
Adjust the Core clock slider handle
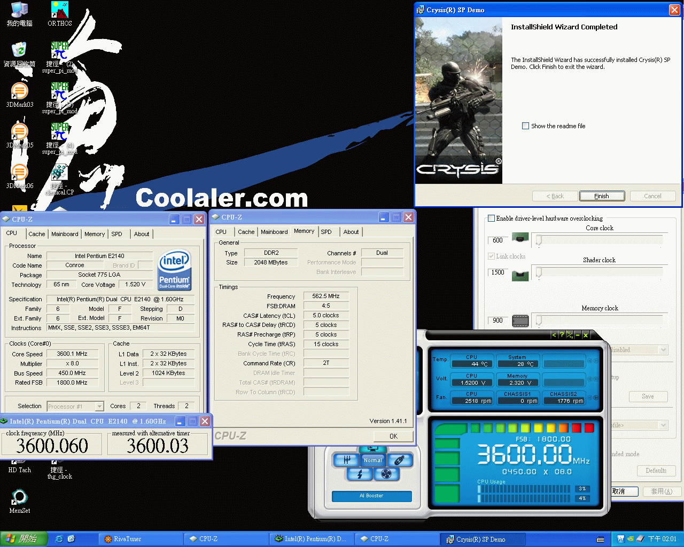click(x=539, y=240)
